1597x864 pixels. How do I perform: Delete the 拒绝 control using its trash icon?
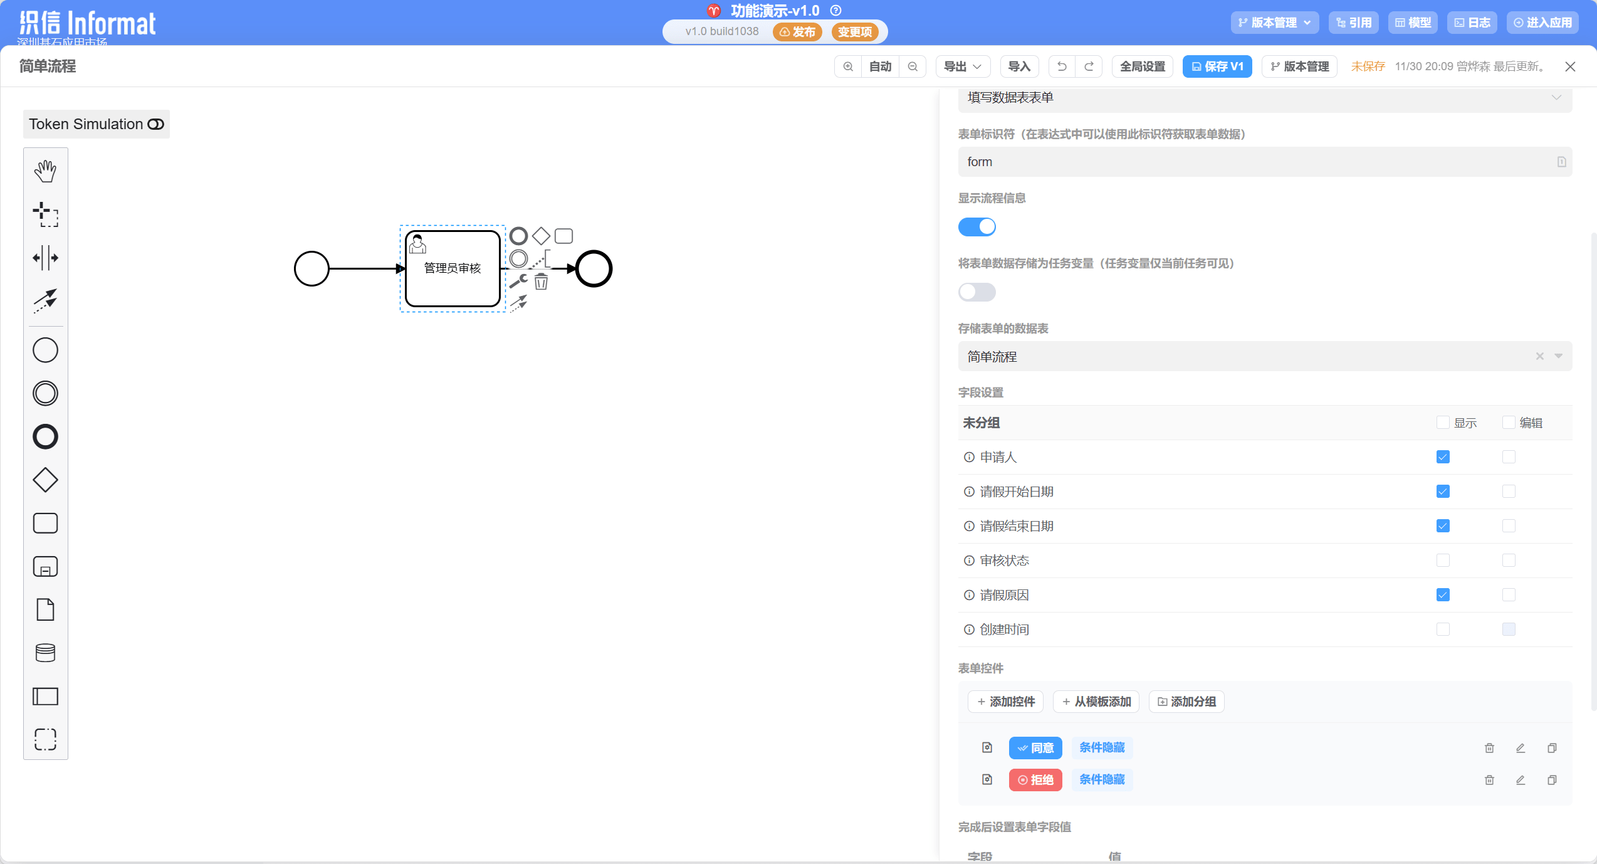[1489, 780]
